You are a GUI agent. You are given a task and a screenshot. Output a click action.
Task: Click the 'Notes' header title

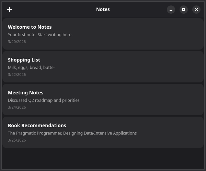pos(103,10)
